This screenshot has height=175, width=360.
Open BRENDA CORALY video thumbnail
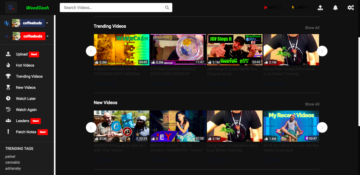(x=178, y=126)
